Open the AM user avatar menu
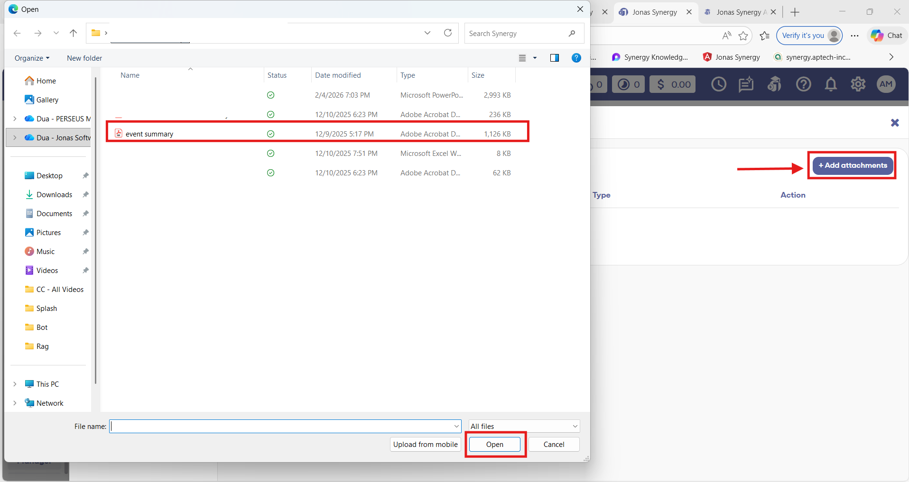Image resolution: width=909 pixels, height=482 pixels. click(886, 84)
